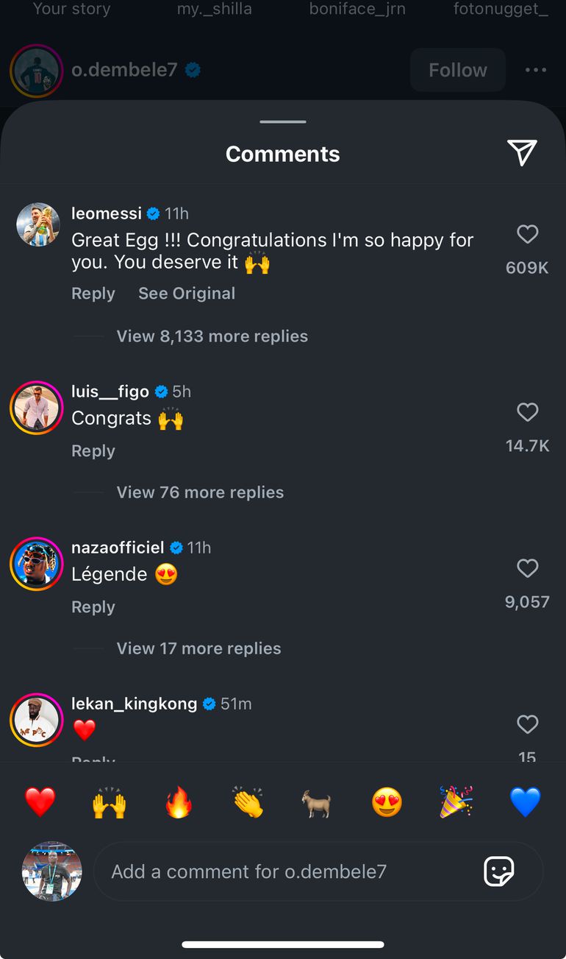Like nazaofficiel's Légende comment
566x959 pixels.
coord(527,568)
